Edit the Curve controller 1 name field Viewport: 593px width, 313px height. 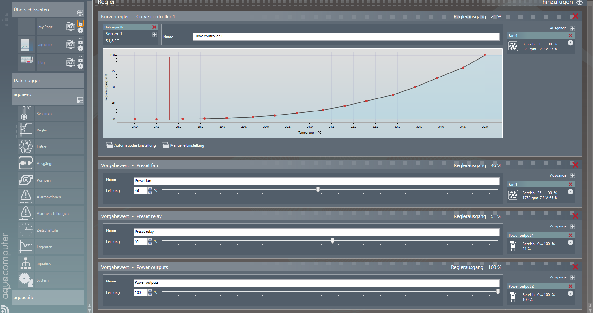[346, 37]
